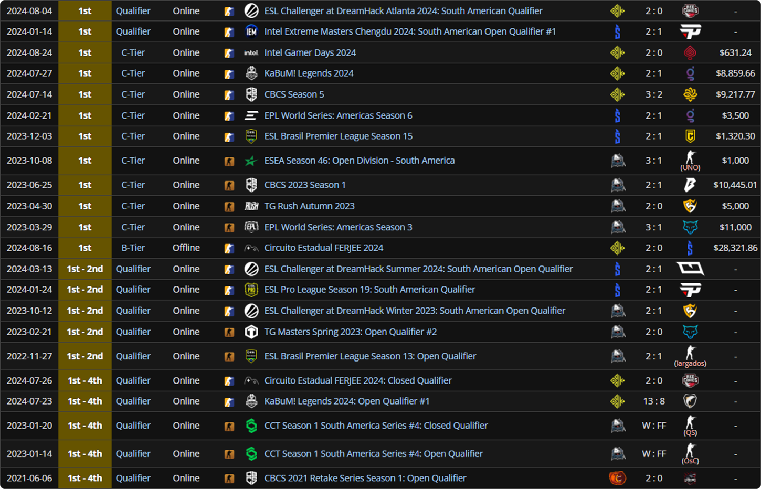Click the (UNO) opponent label
The image size is (761, 489).
click(690, 168)
